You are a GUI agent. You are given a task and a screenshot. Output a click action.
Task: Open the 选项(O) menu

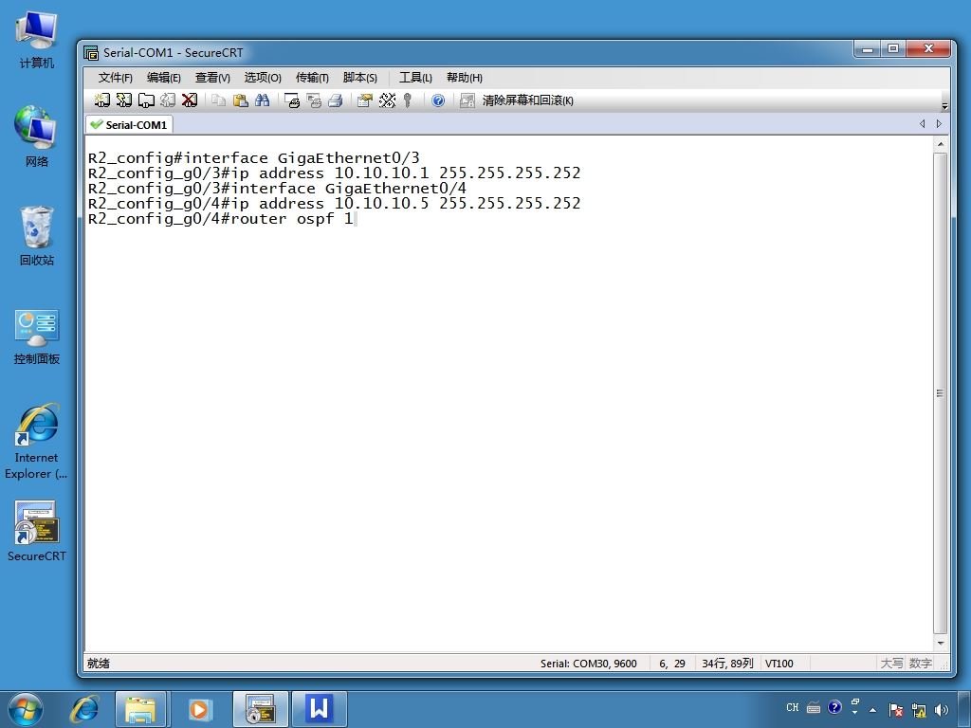coord(263,78)
